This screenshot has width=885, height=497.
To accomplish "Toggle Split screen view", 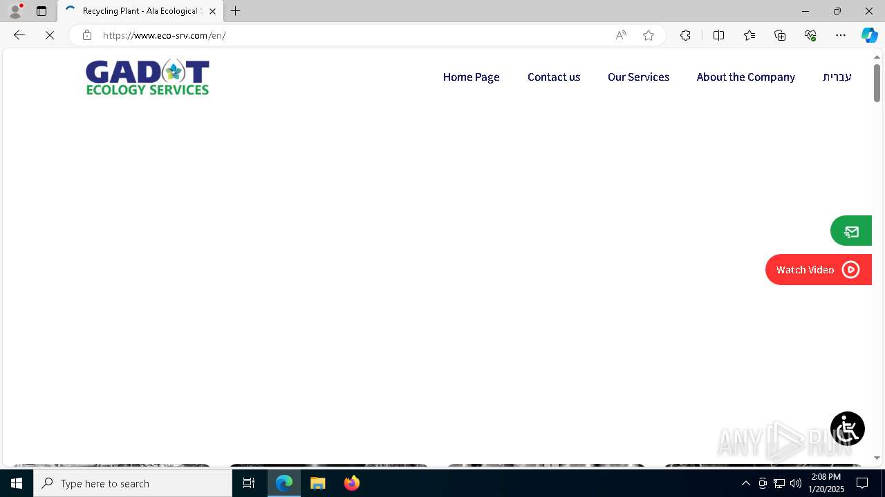I will coord(718,35).
